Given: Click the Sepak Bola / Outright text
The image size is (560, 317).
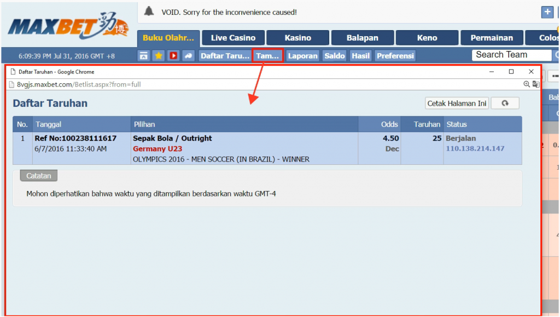Looking at the screenshot, I should tap(172, 139).
